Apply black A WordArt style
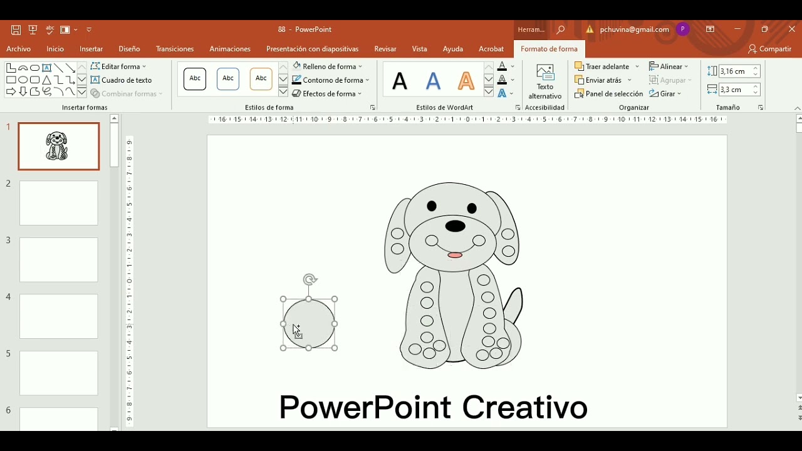Screen dimensions: 802x451 (x=400, y=80)
